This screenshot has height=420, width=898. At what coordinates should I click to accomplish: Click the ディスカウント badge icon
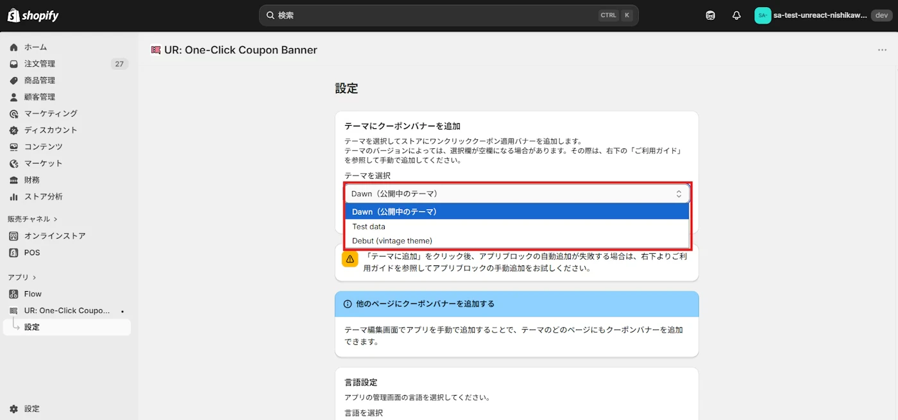(13, 130)
